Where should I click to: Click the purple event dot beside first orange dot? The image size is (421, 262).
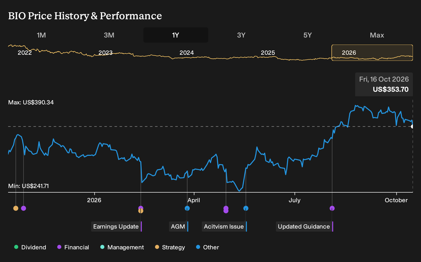24,208
